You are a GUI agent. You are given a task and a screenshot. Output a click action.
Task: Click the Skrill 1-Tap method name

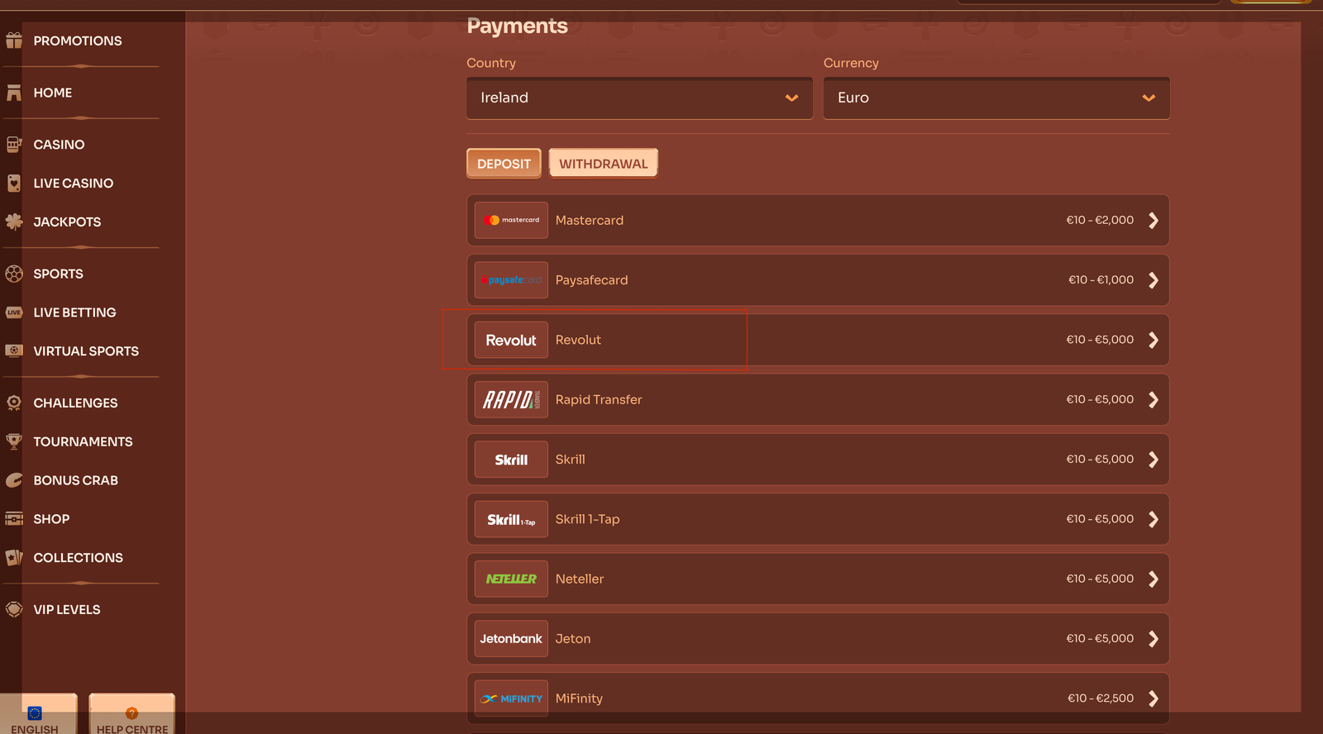587,519
